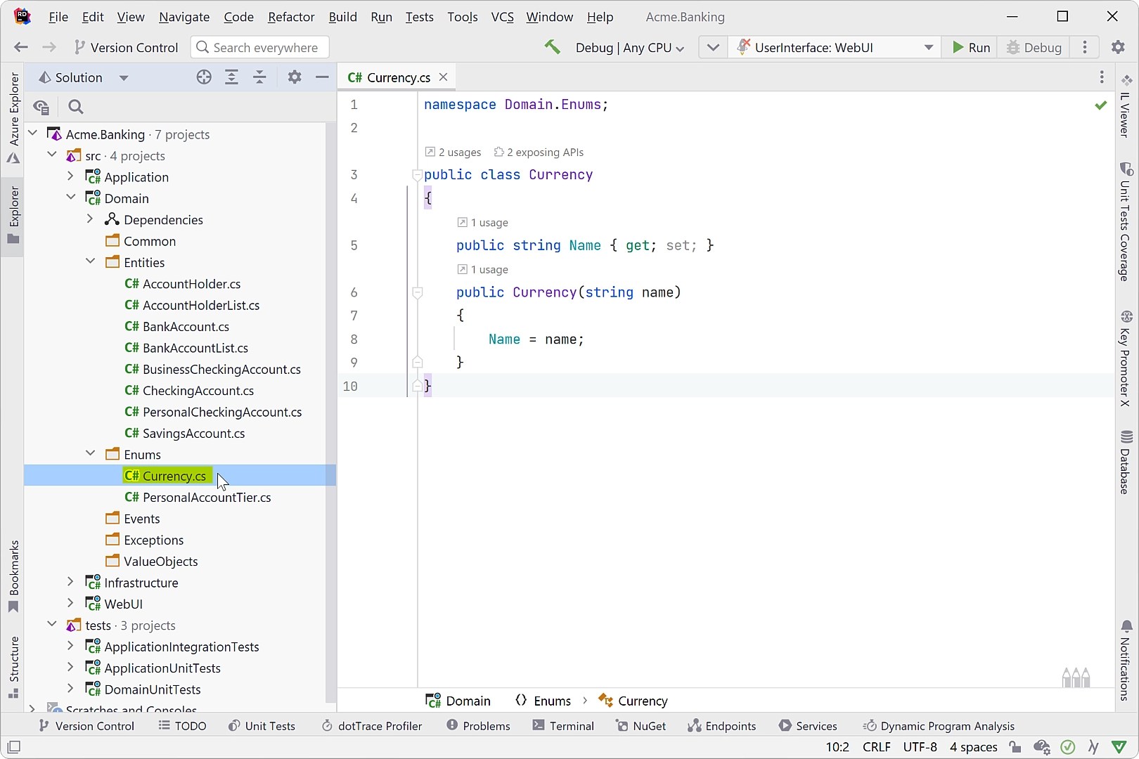
Task: Click the Run button
Action: point(970,47)
